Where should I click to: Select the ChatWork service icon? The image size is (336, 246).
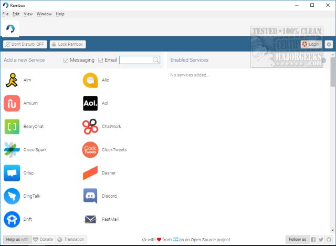(x=90, y=127)
